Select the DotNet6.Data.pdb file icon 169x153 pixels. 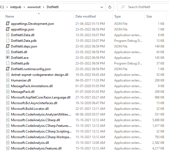(x=8, y=40)
